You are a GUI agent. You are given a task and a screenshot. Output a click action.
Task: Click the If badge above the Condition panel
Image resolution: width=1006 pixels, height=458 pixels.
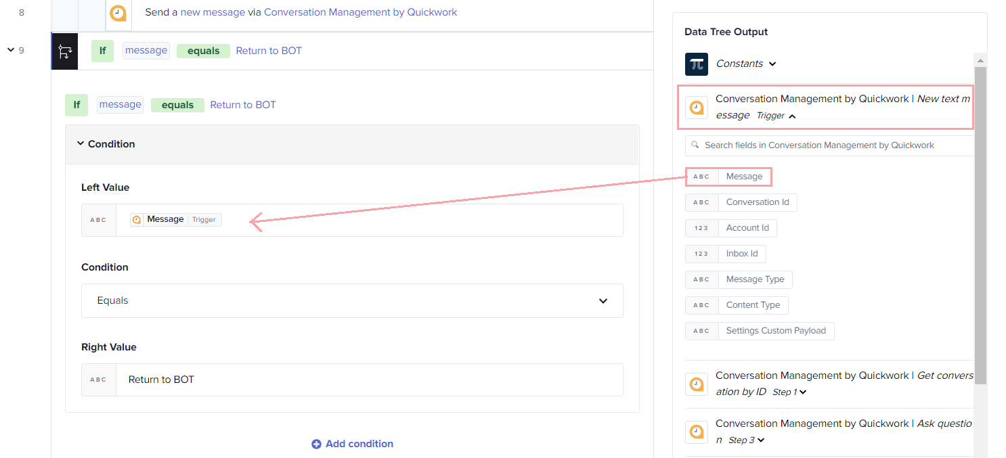point(76,105)
